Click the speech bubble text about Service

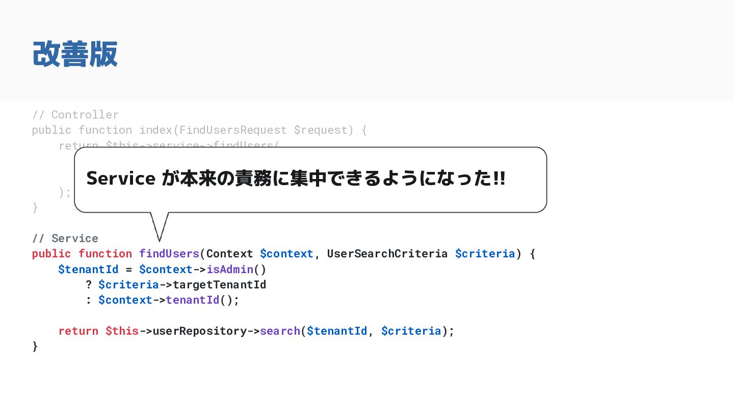(296, 179)
